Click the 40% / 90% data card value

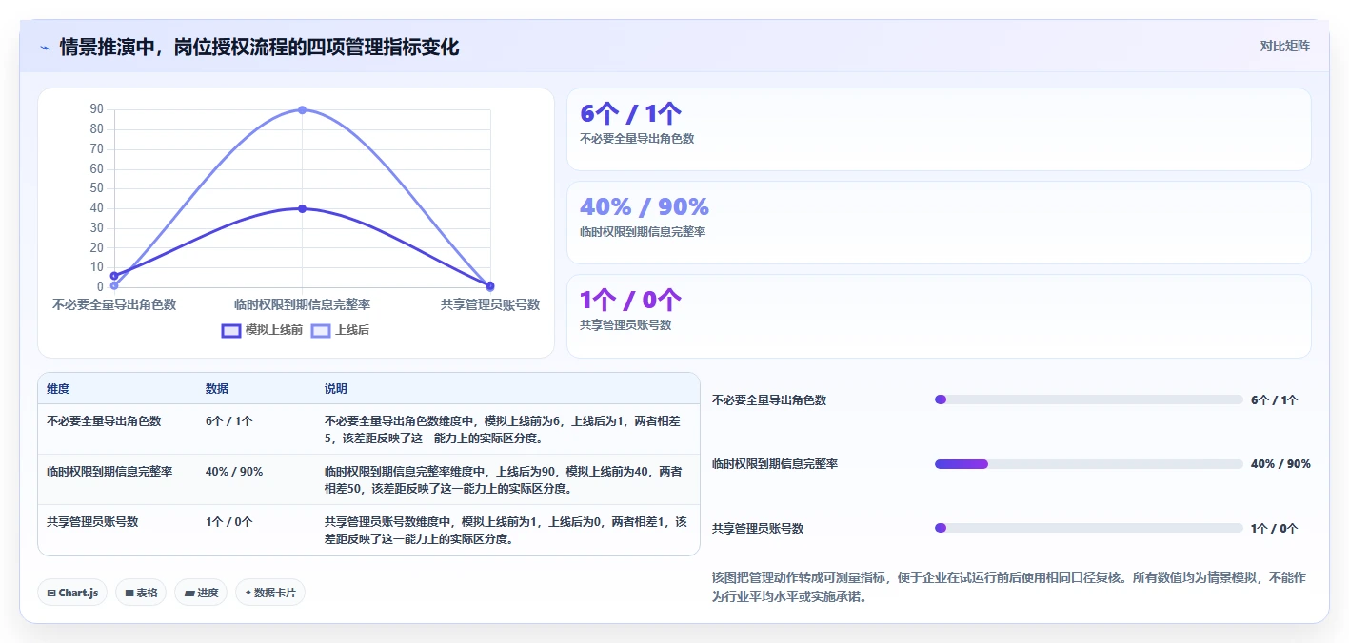tap(645, 206)
